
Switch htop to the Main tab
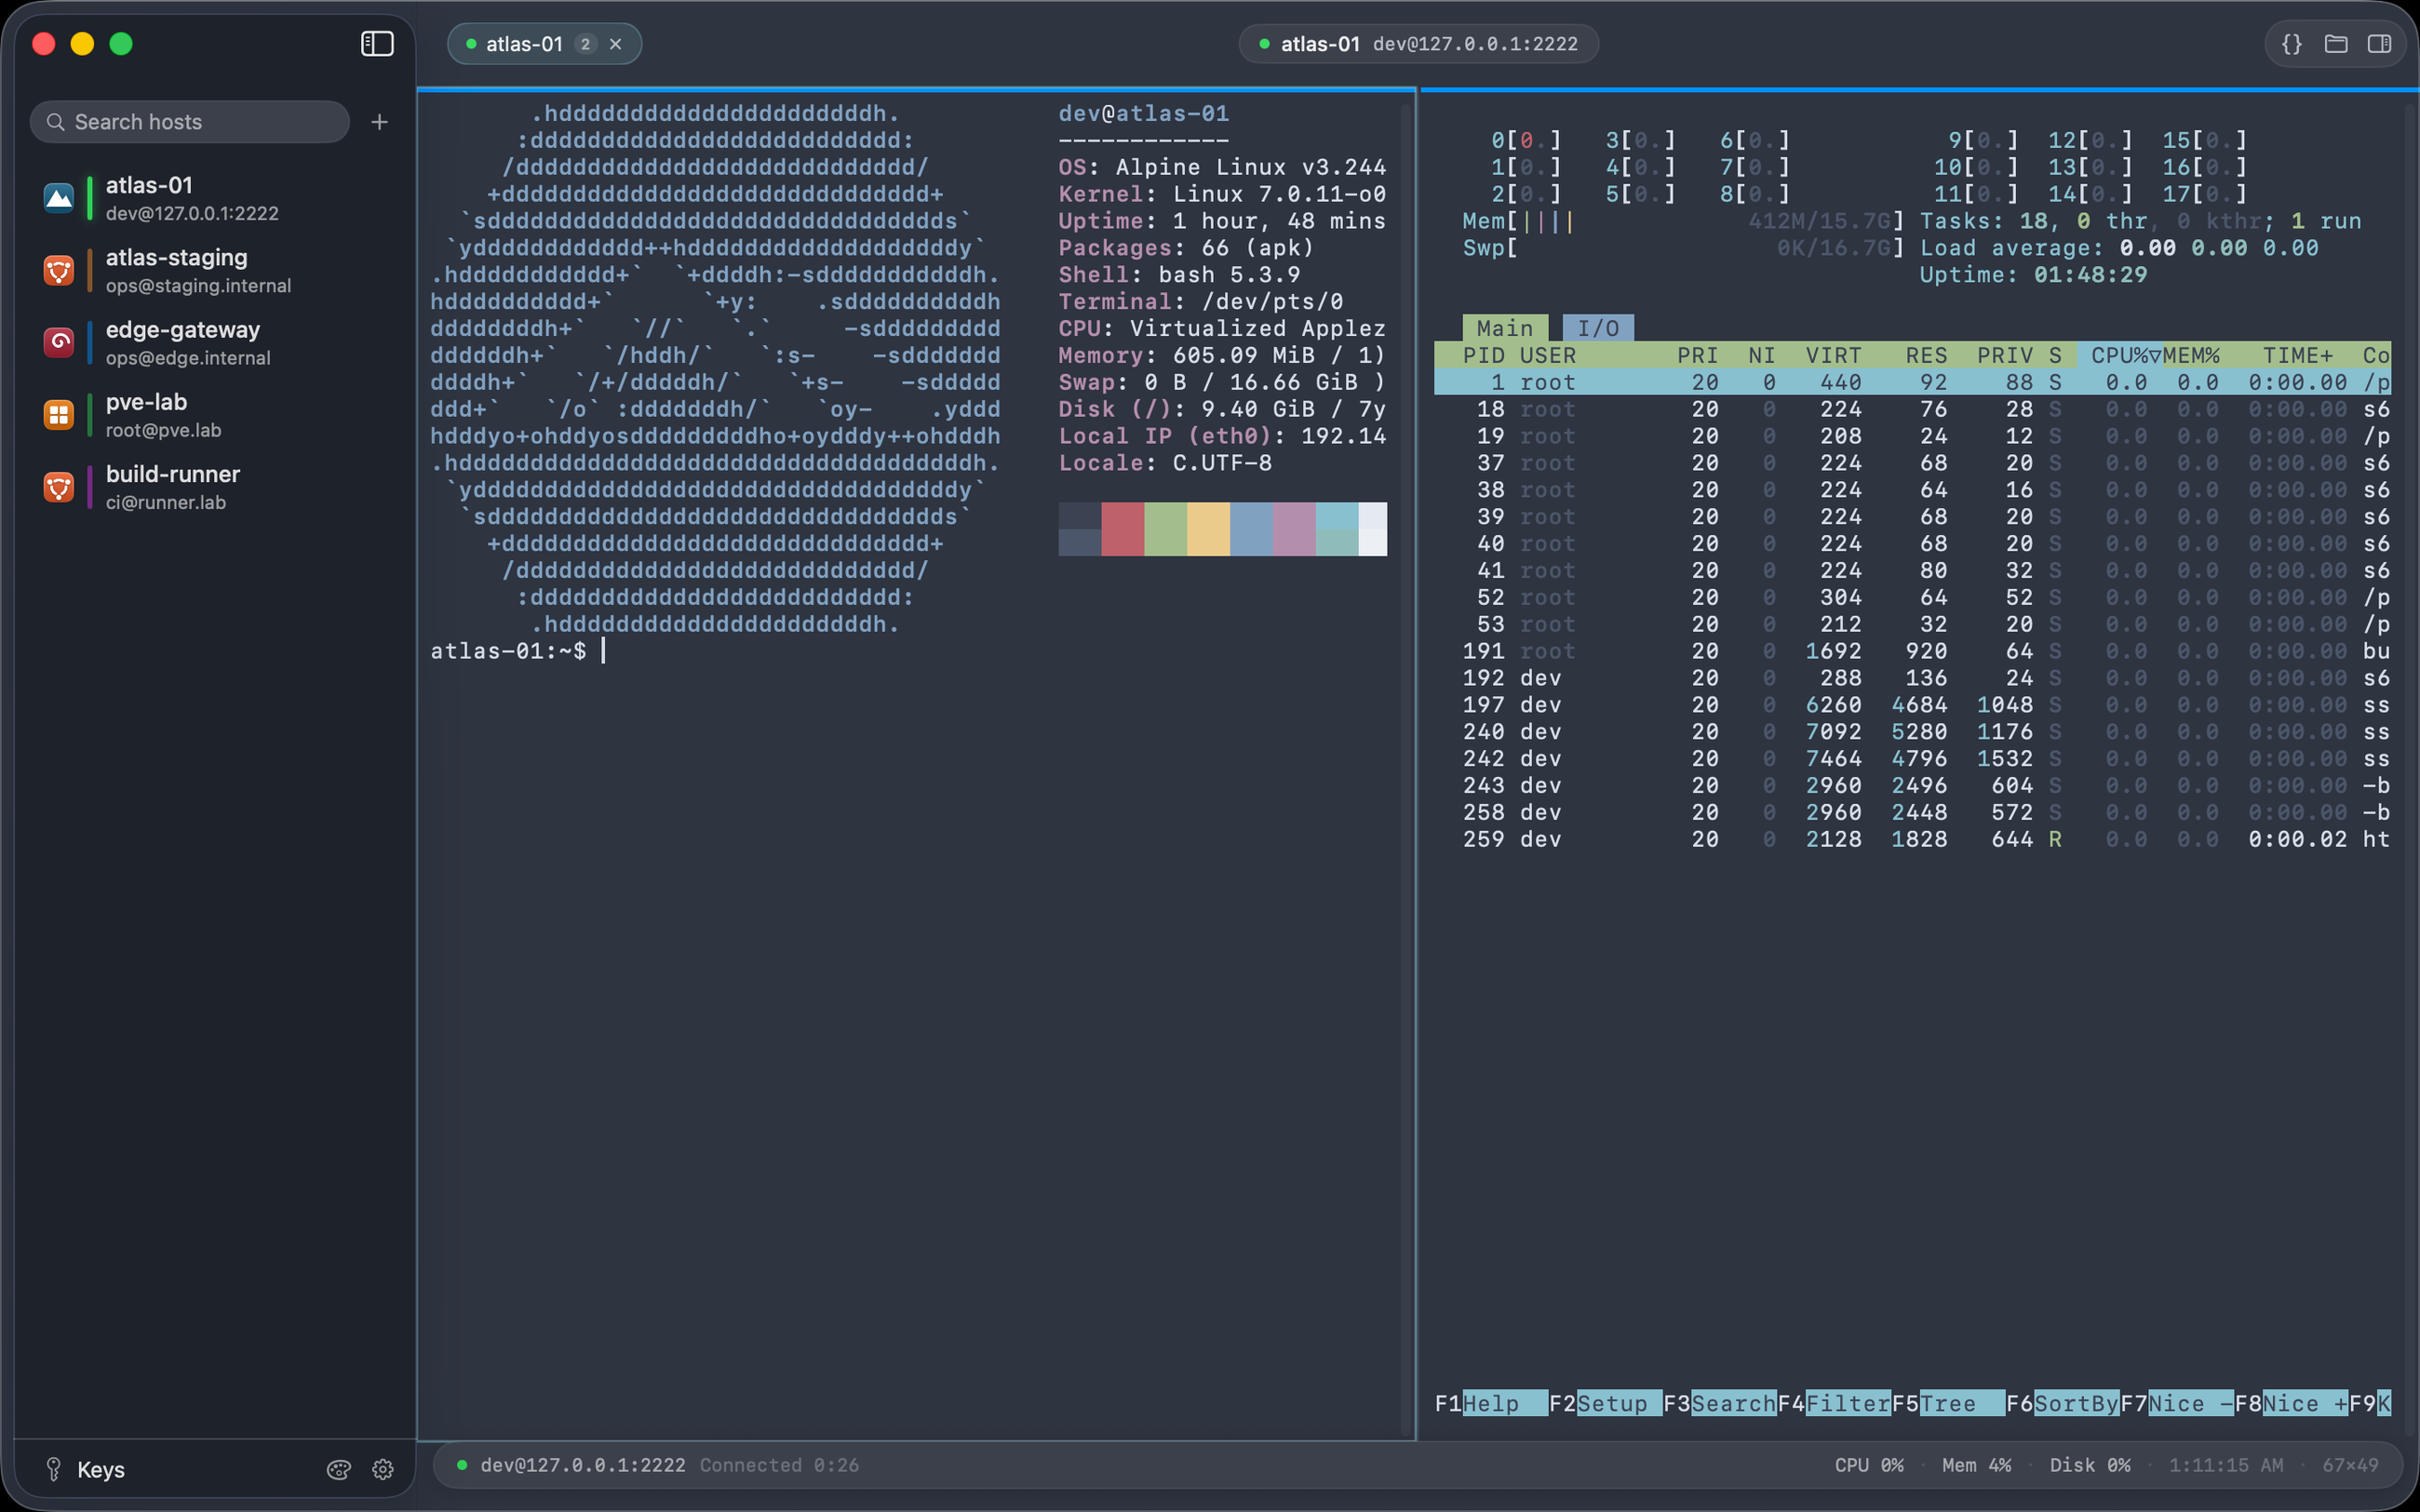pyautogui.click(x=1504, y=328)
